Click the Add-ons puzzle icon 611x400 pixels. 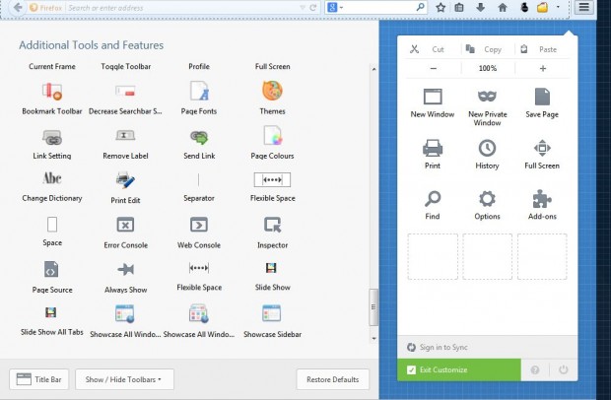[x=542, y=200]
